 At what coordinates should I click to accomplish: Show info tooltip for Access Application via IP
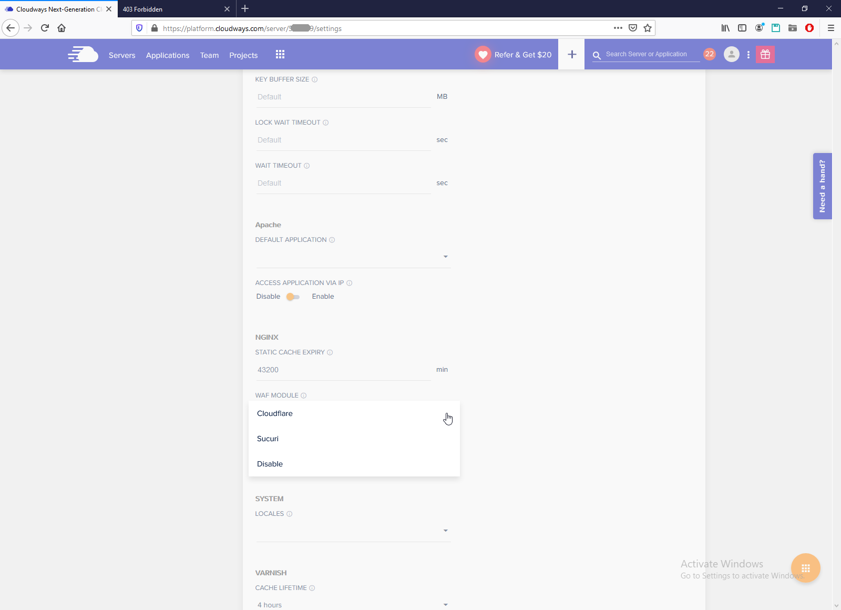350,283
